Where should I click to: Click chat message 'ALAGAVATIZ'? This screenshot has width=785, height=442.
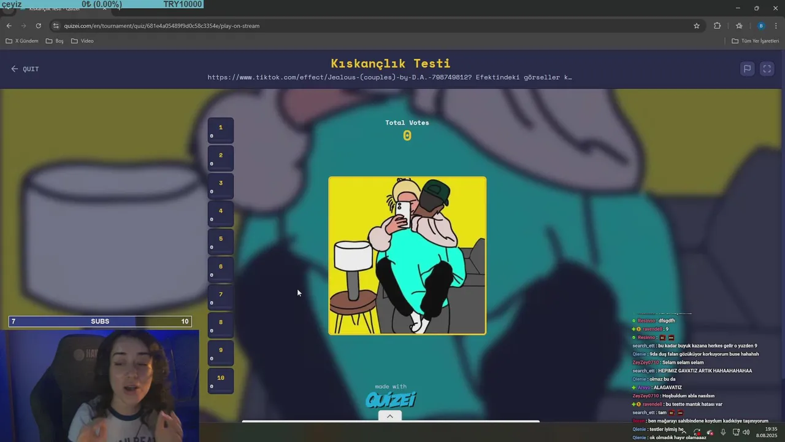click(x=667, y=387)
